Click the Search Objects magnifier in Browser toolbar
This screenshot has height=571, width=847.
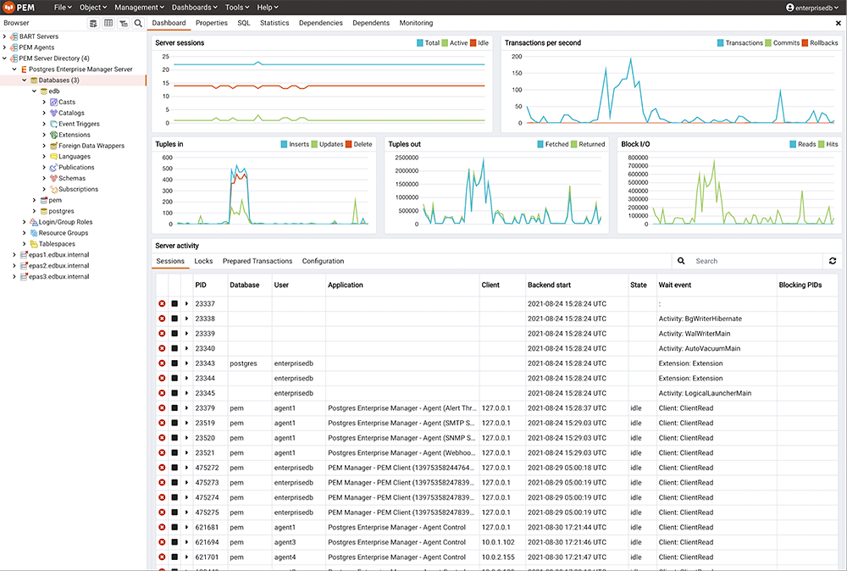point(138,23)
